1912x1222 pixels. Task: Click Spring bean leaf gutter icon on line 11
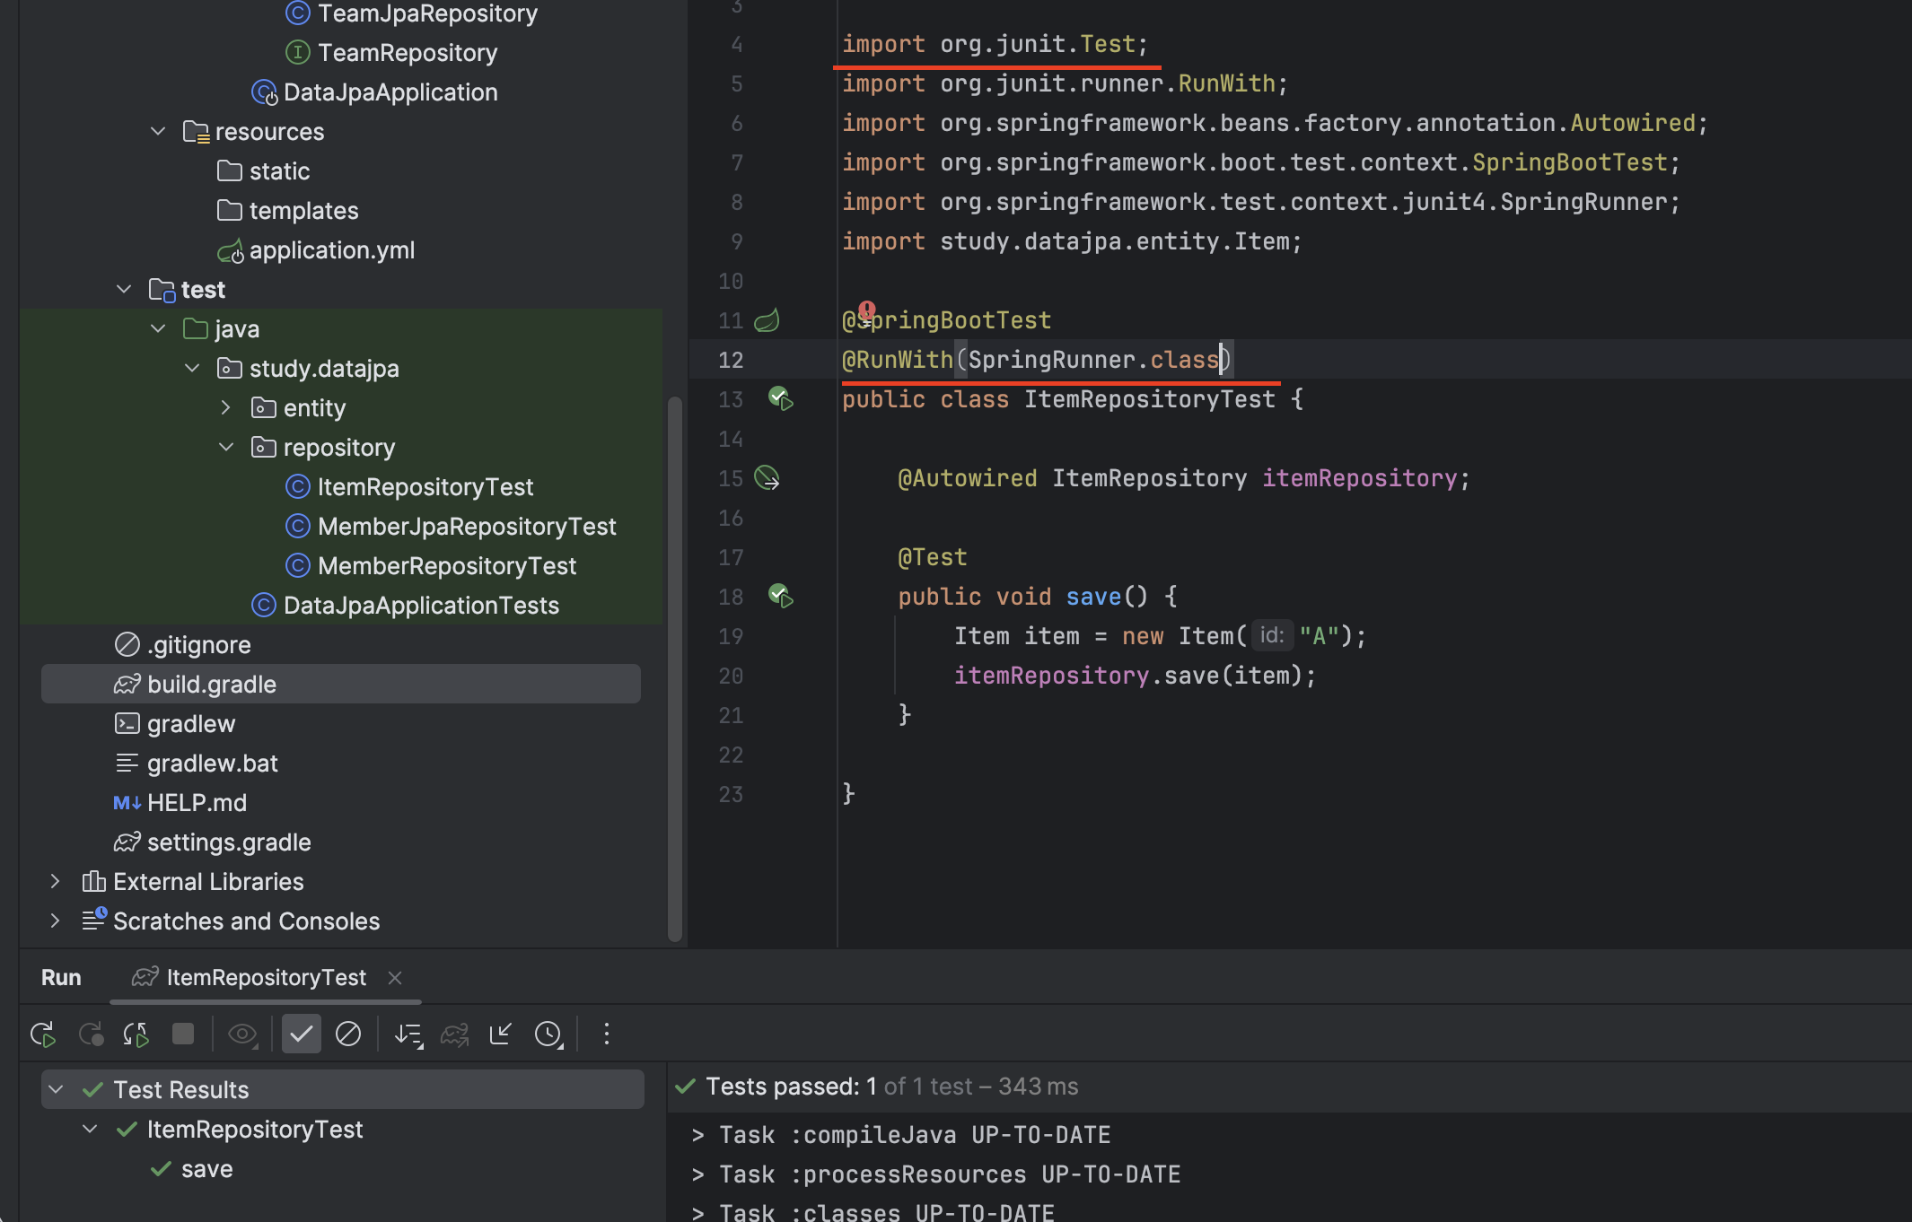tap(767, 320)
